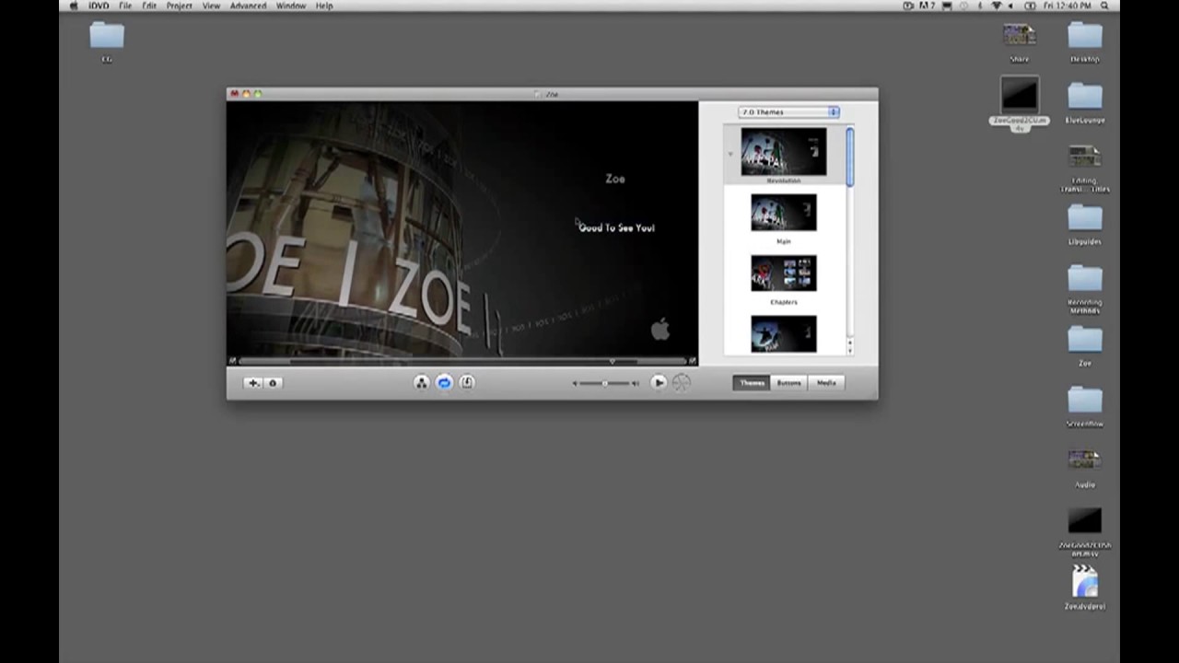The width and height of the screenshot is (1179, 663).
Task: Click the Play preview button
Action: [x=659, y=383]
